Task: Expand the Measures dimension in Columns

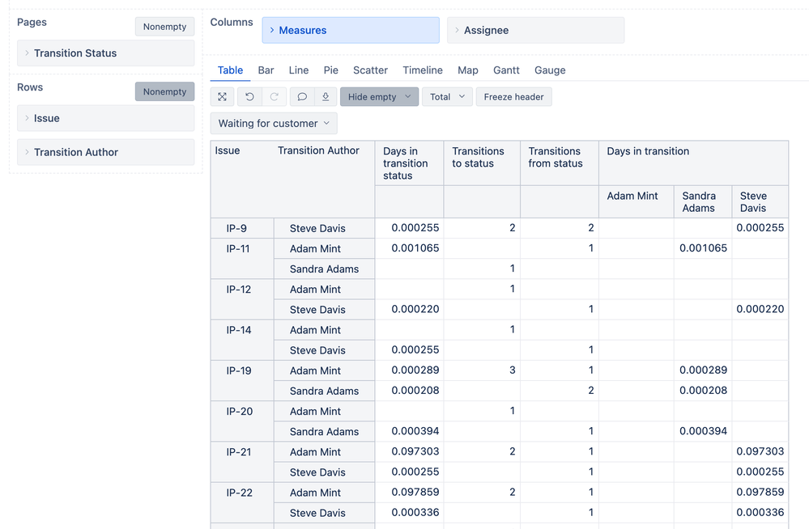Action: click(351, 31)
